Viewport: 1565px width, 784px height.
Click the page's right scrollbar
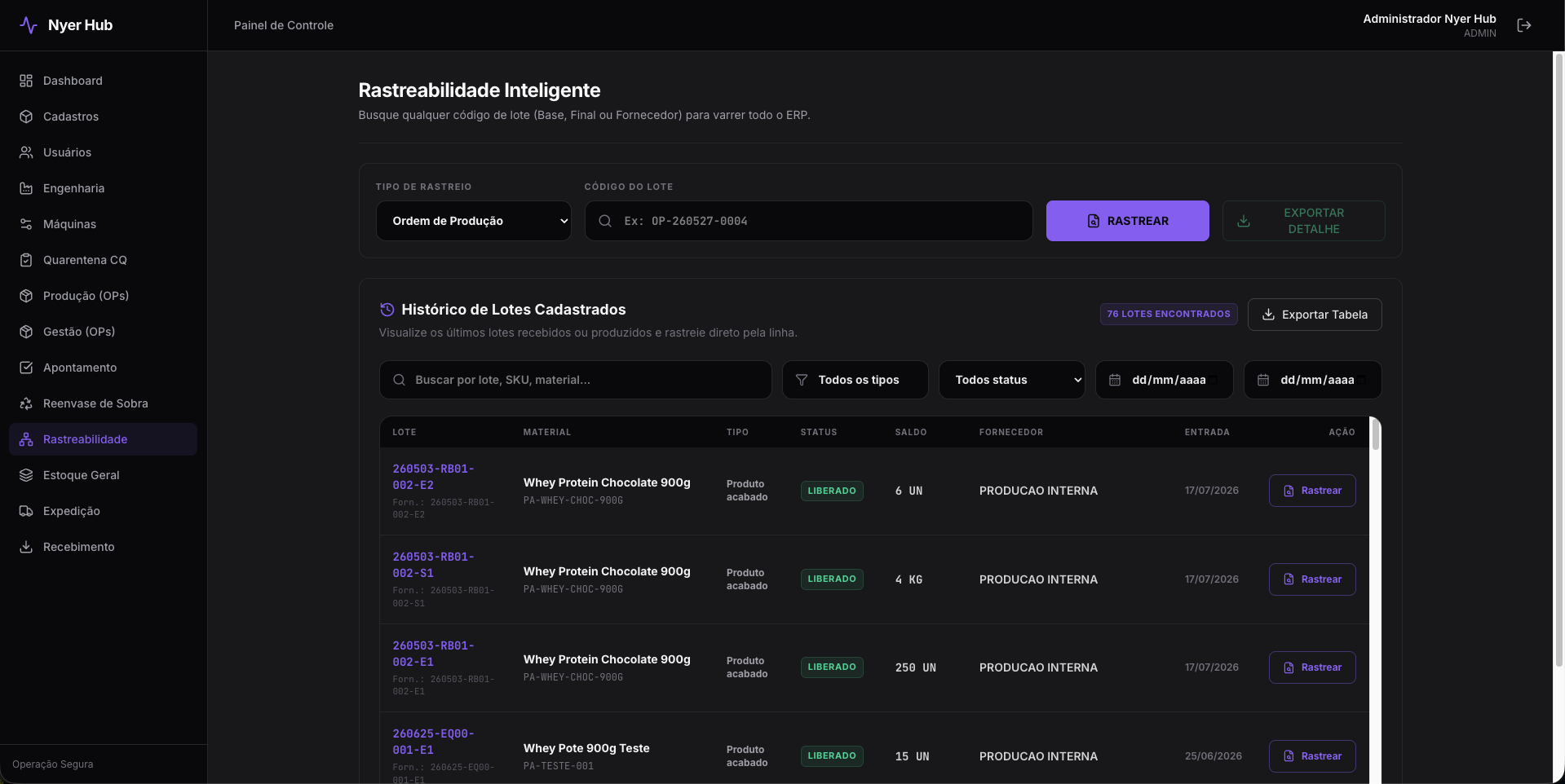[1558, 359]
